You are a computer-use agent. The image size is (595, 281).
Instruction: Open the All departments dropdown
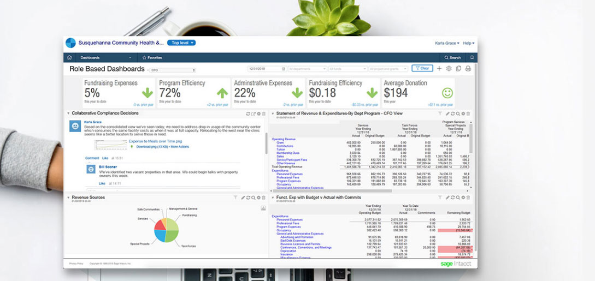pyautogui.click(x=307, y=69)
